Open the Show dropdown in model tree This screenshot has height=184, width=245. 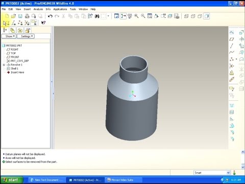pyautogui.click(x=9, y=36)
